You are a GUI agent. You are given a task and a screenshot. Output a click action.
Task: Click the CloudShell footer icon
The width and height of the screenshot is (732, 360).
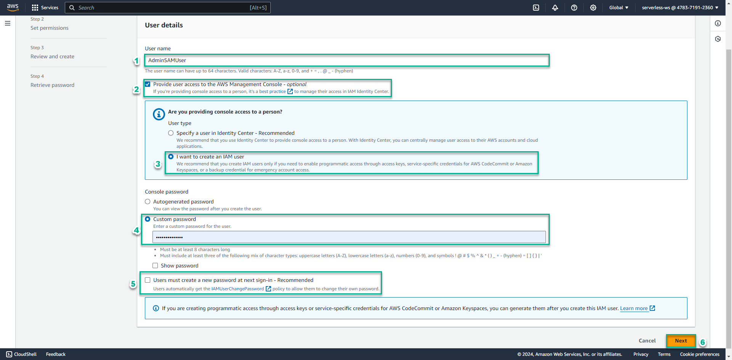pyautogui.click(x=9, y=354)
